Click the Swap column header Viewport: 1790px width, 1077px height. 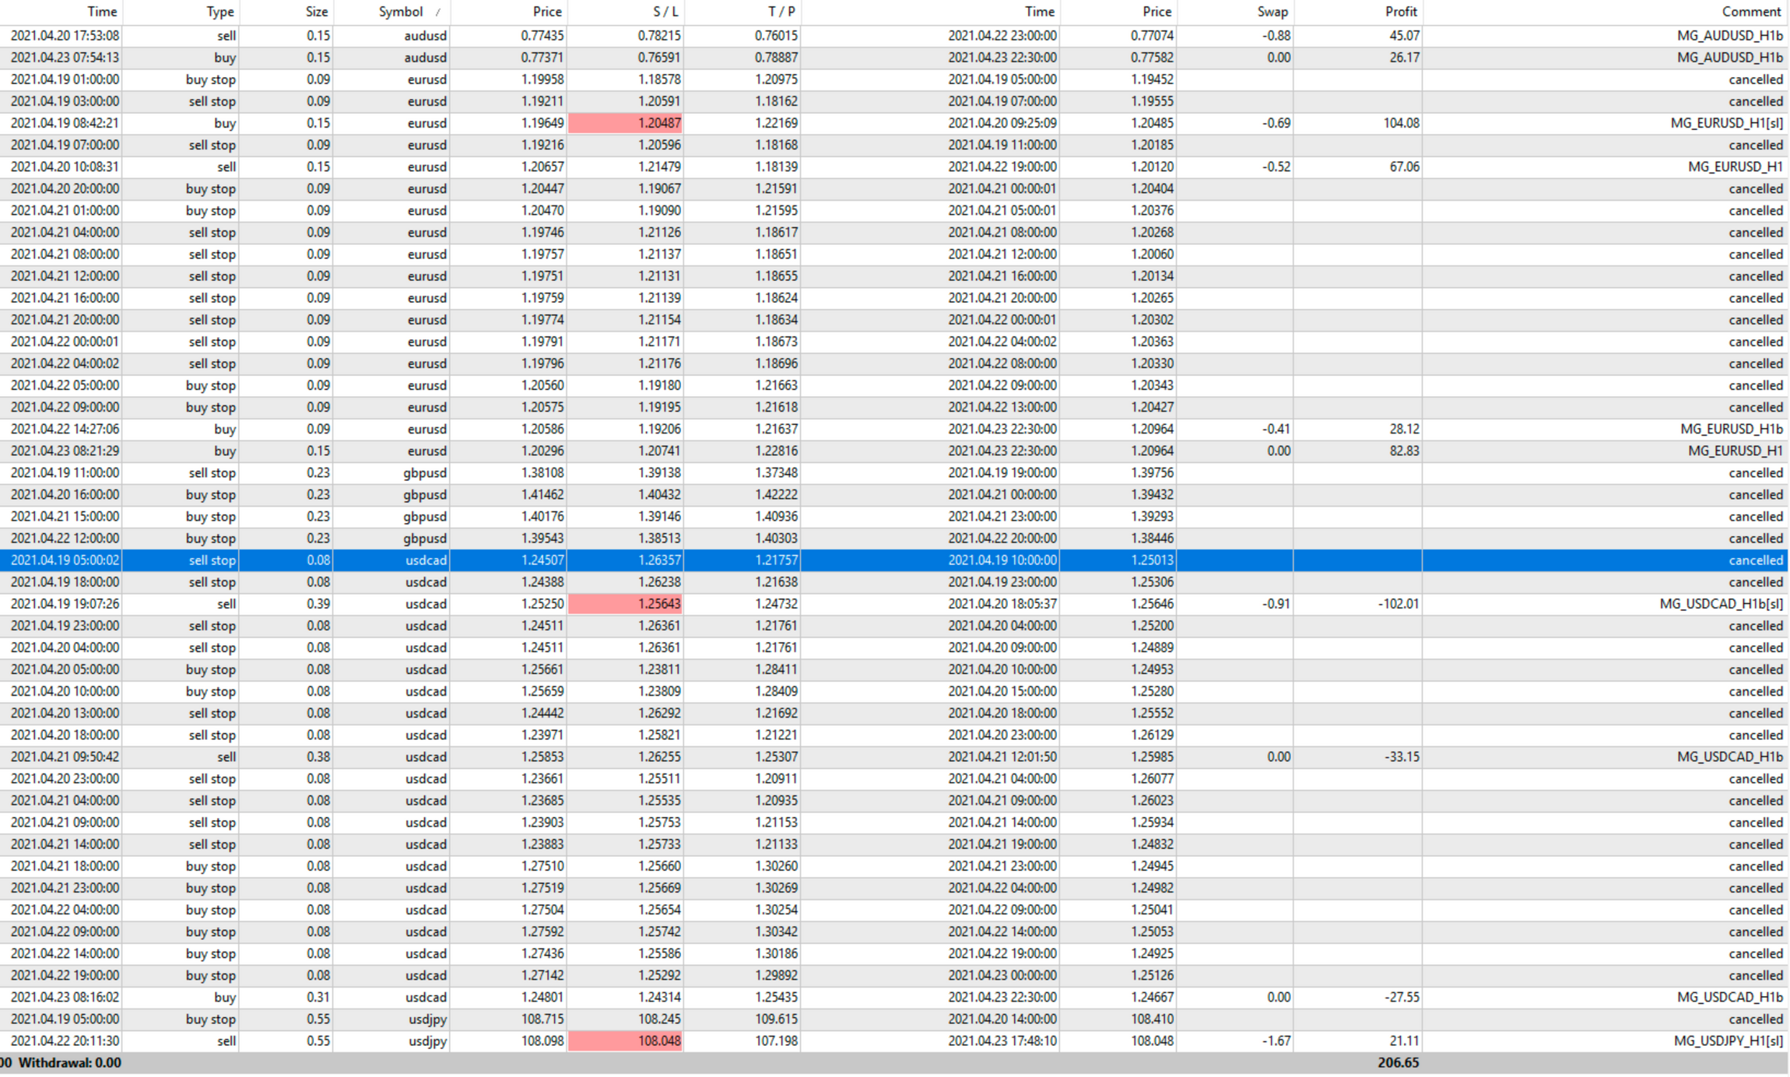tap(1272, 12)
